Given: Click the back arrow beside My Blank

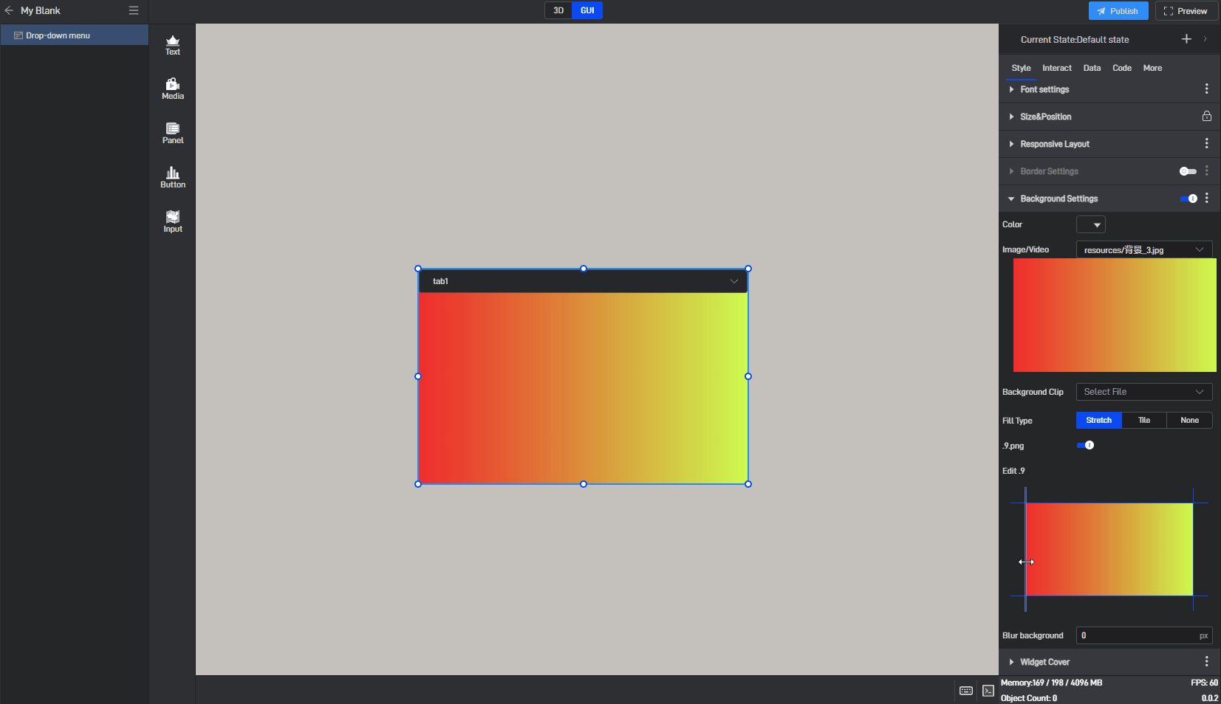Looking at the screenshot, I should click(9, 10).
